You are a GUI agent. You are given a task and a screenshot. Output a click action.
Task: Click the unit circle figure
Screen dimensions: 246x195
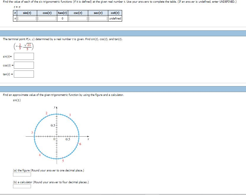[x=57, y=135]
